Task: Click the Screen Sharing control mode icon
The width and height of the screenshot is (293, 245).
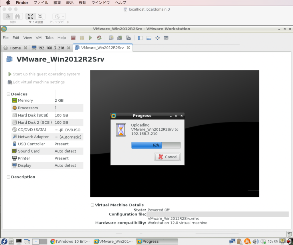Action: 8,16
